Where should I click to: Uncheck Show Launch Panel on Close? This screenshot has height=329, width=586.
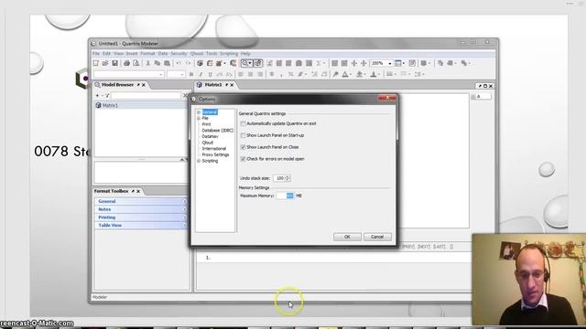pyautogui.click(x=243, y=147)
